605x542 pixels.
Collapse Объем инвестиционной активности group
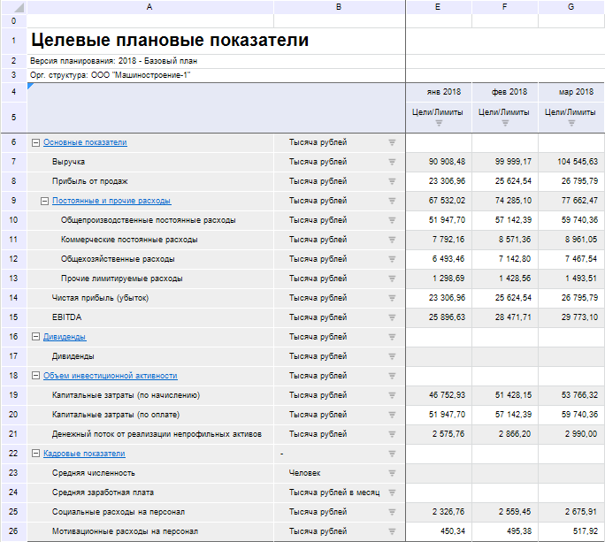pos(35,376)
